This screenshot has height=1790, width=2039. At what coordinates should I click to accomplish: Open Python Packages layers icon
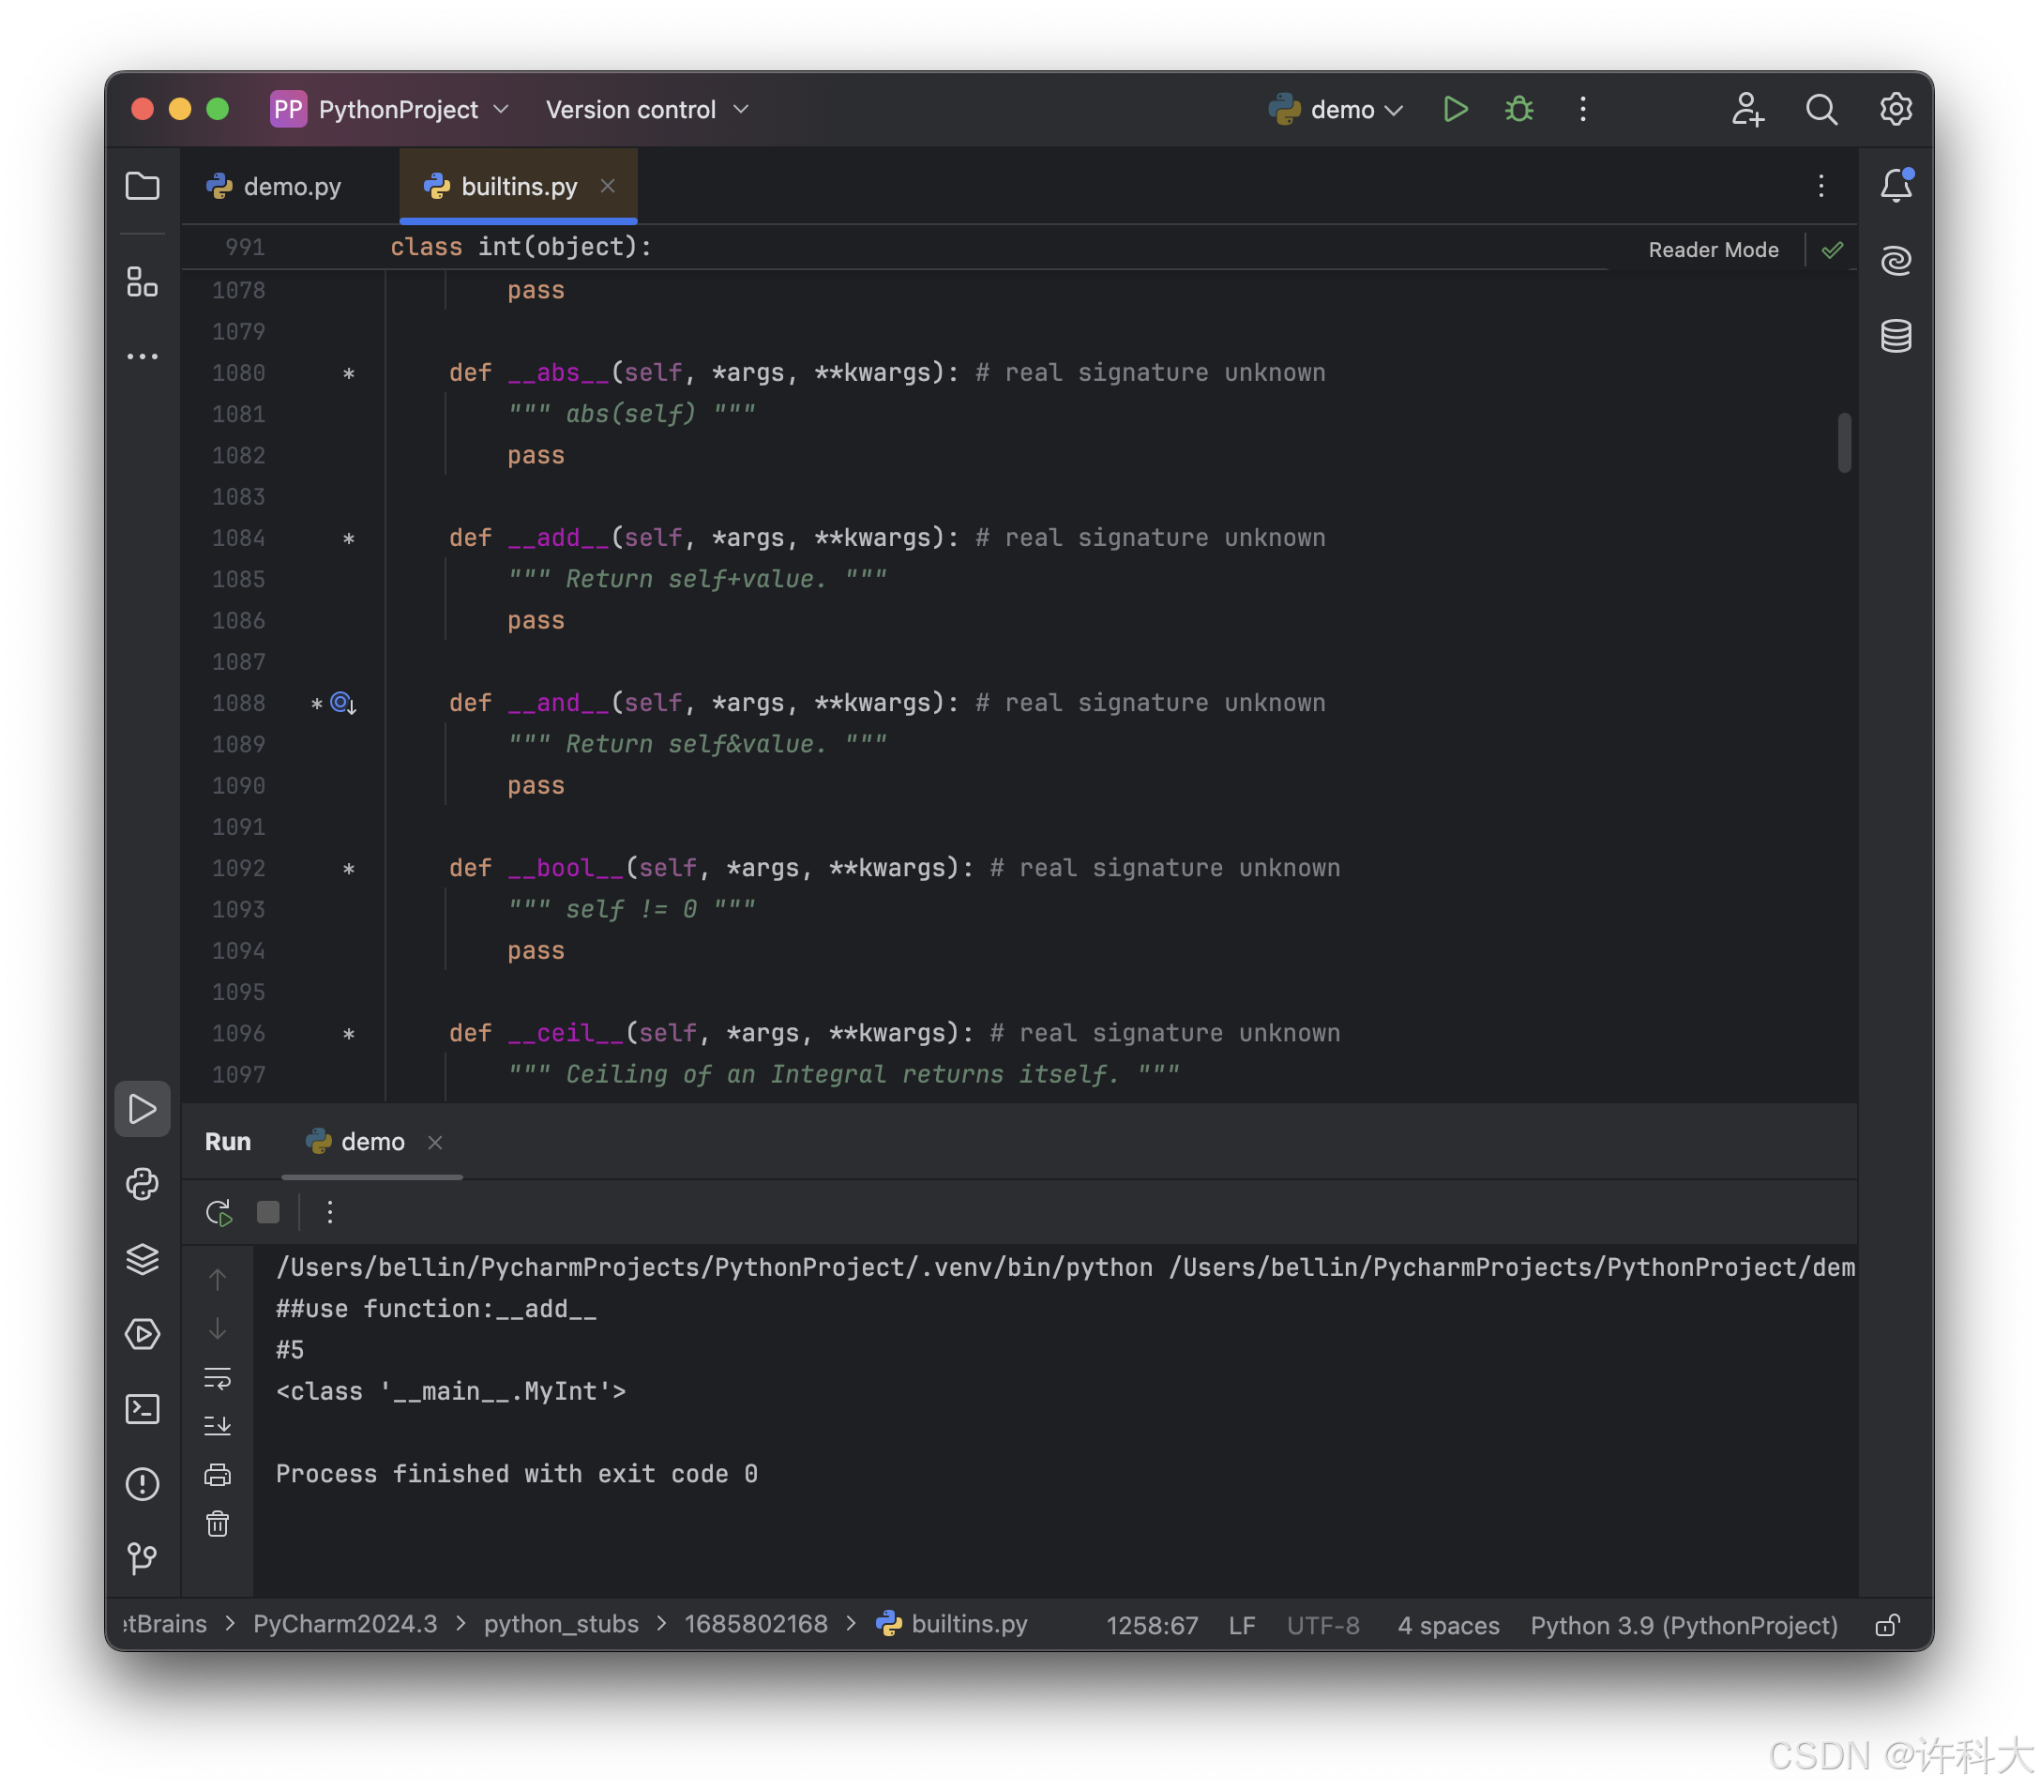click(143, 1258)
